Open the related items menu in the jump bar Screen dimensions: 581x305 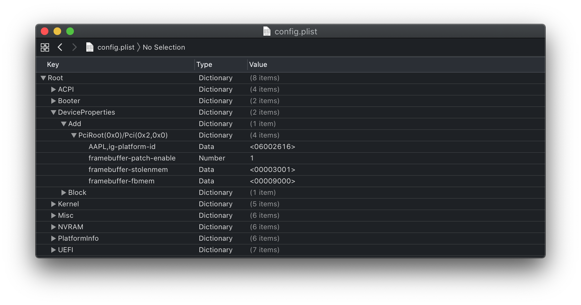coord(45,47)
